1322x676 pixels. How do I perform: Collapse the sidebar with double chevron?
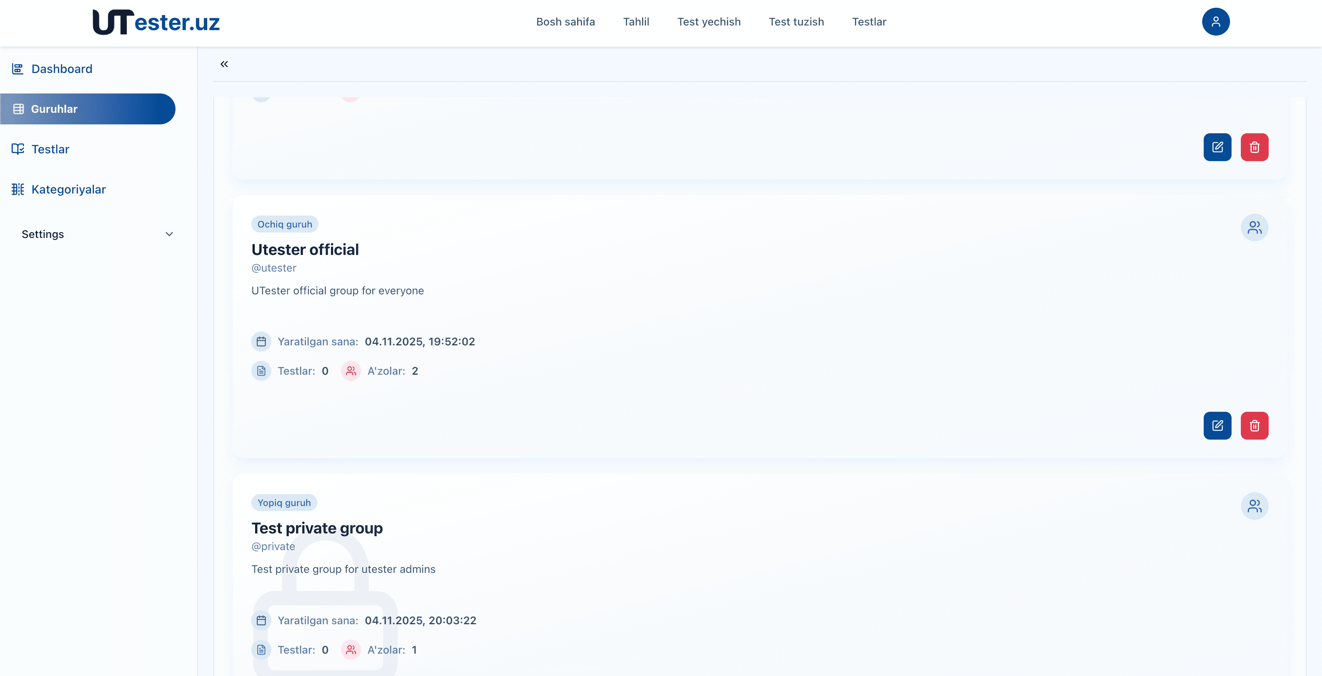(224, 64)
